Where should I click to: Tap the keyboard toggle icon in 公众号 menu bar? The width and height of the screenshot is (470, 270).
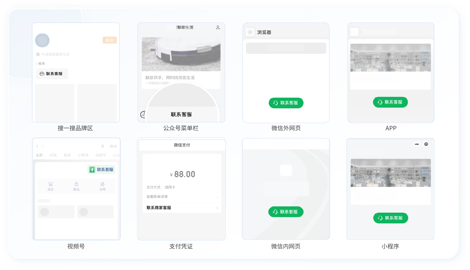[x=143, y=115]
